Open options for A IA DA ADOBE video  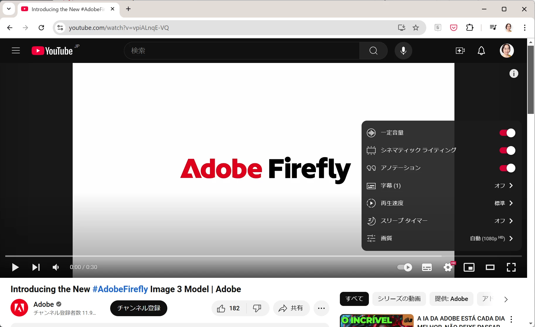click(511, 319)
